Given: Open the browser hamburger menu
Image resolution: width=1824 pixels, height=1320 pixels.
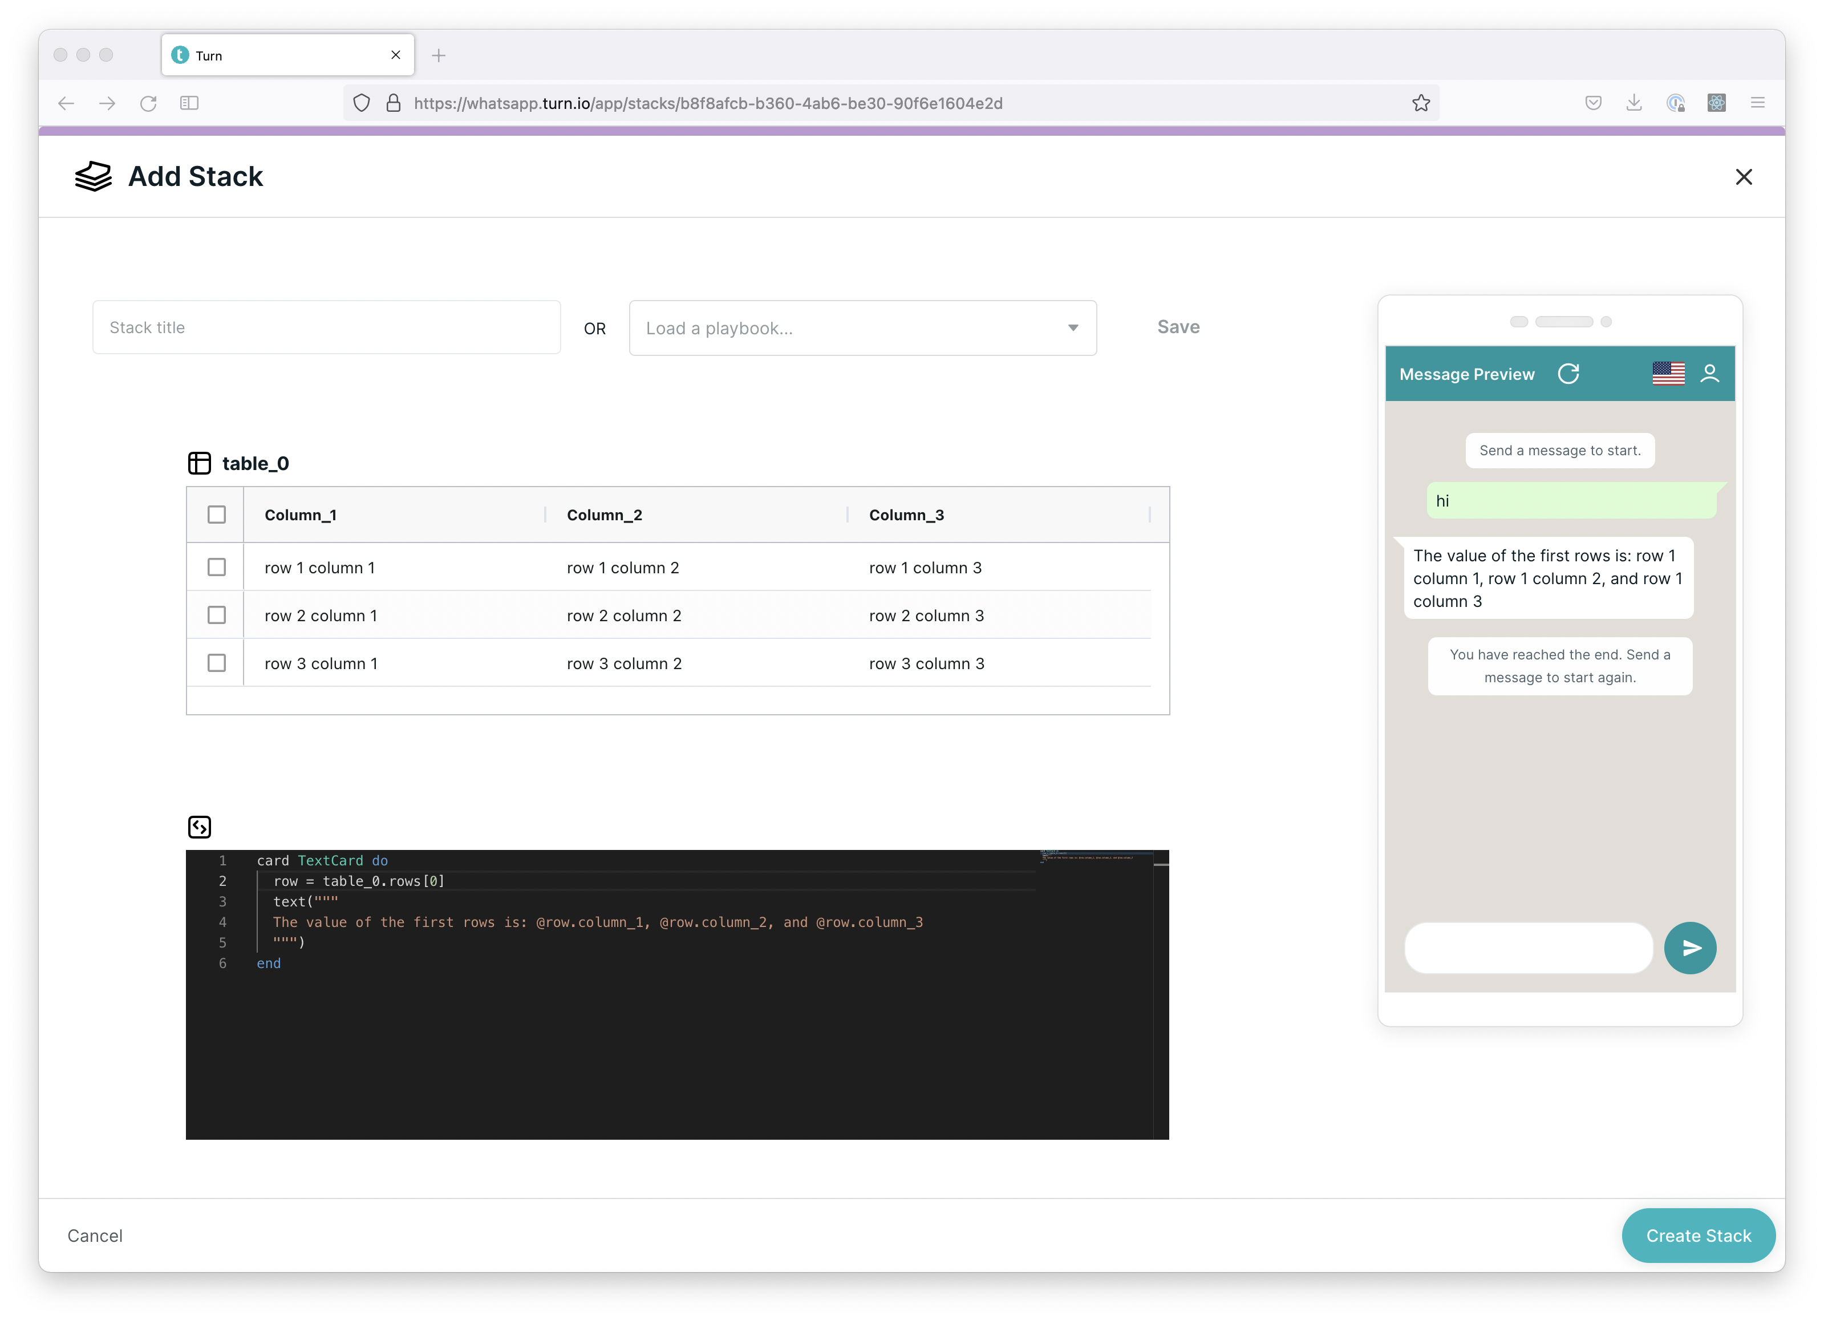Looking at the screenshot, I should 1757,103.
